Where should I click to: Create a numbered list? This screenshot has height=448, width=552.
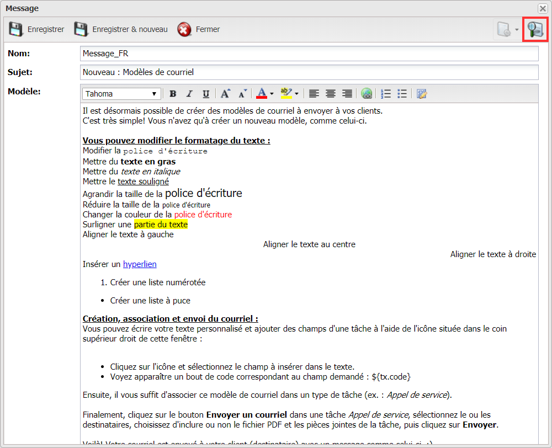386,94
